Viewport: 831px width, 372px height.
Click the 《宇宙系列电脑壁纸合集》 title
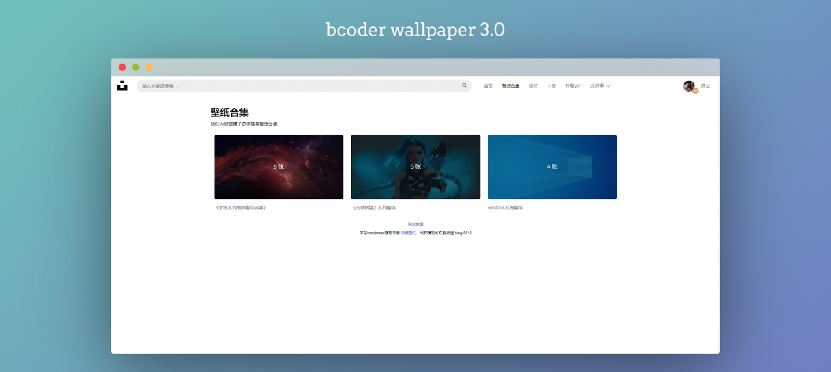pyautogui.click(x=241, y=208)
